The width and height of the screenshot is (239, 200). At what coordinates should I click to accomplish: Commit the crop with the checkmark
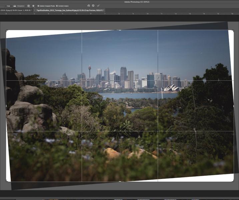(98, 6)
